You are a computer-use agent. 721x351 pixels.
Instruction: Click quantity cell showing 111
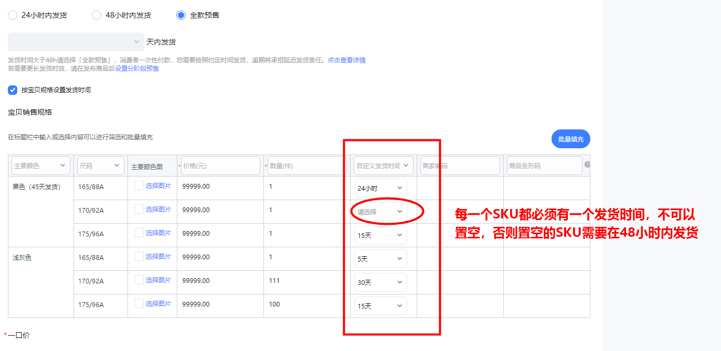(307, 282)
